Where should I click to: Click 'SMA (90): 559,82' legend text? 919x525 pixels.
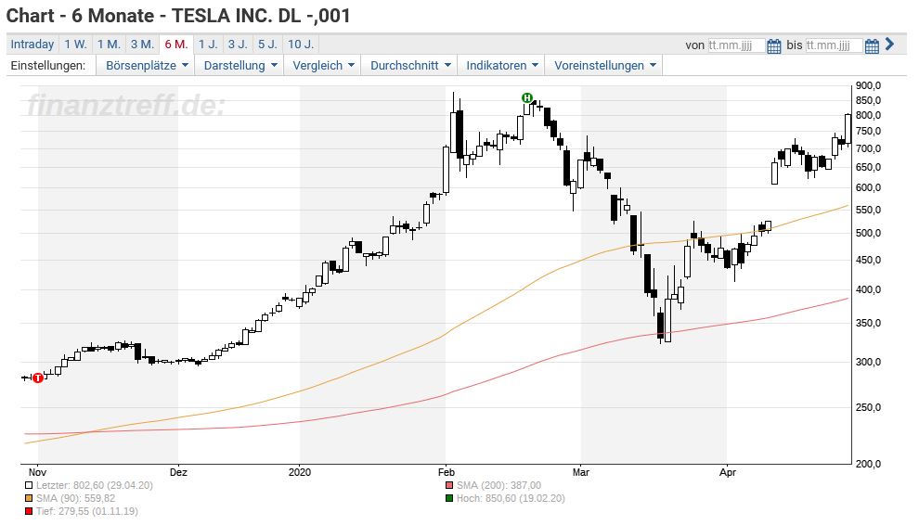(75, 499)
